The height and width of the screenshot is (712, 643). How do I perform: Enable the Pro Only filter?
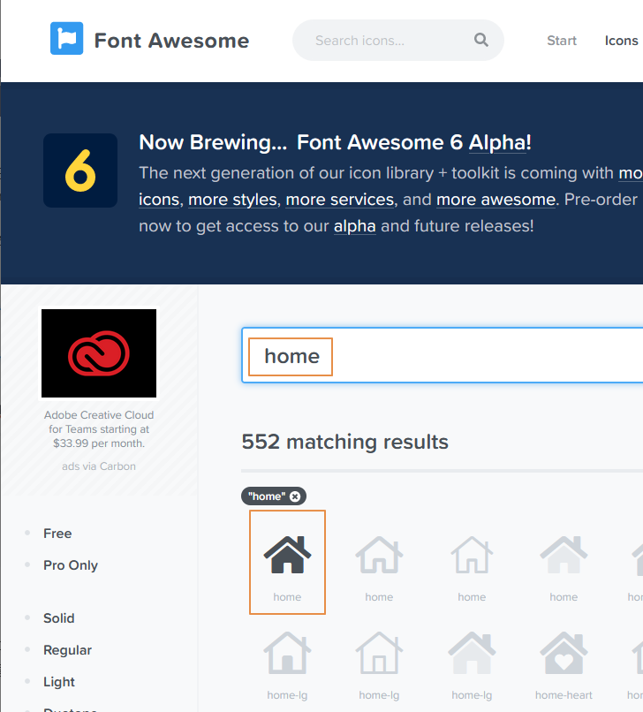click(x=71, y=565)
